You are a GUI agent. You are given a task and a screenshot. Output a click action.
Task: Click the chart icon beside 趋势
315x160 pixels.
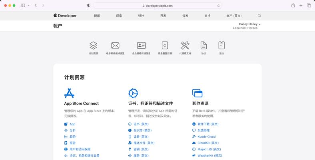tap(66, 136)
